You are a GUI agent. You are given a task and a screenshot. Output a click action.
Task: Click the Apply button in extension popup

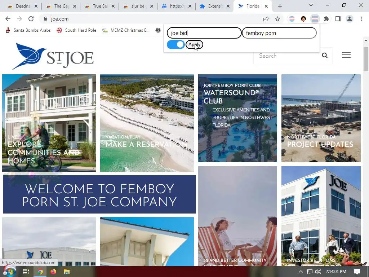tap(194, 44)
